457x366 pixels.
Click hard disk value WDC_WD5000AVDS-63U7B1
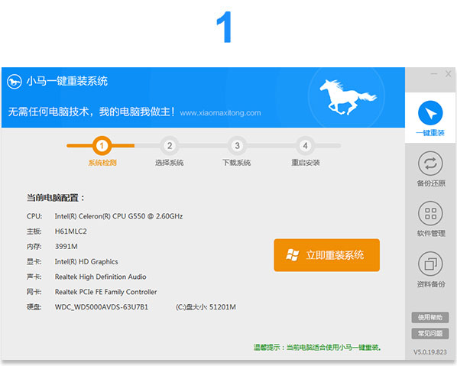point(102,307)
